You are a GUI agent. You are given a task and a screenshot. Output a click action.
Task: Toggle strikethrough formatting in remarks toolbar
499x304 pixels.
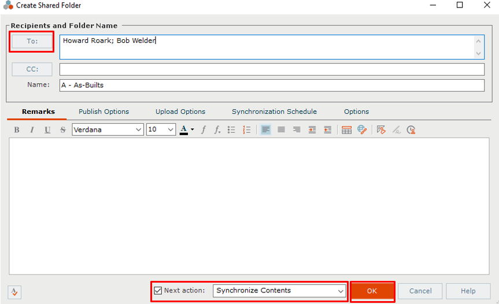point(62,129)
